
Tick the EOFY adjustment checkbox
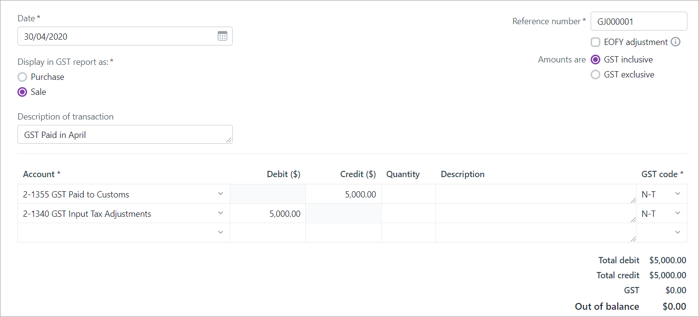595,42
